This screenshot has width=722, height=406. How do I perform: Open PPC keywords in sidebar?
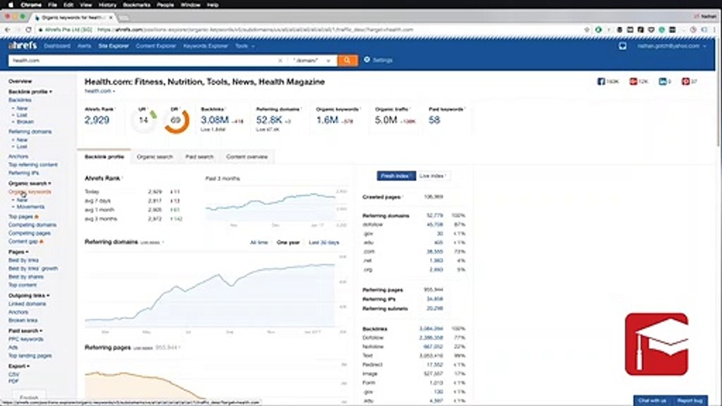(25, 339)
